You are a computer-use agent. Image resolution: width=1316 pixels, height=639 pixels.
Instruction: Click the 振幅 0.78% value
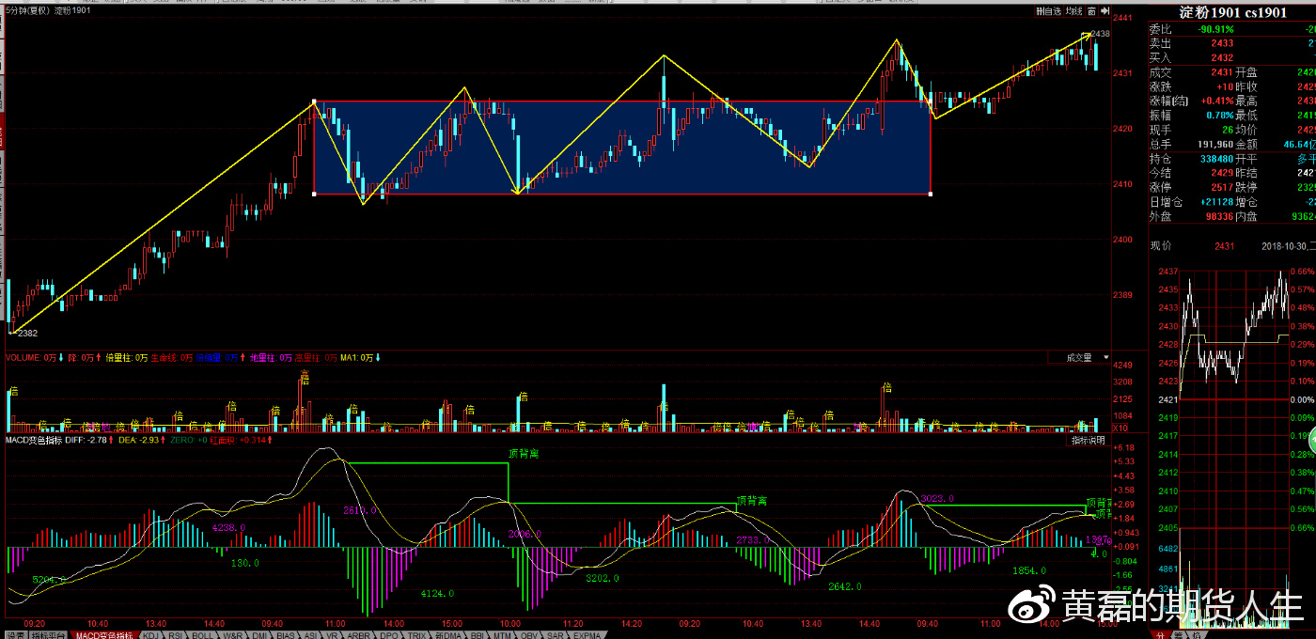[1219, 116]
